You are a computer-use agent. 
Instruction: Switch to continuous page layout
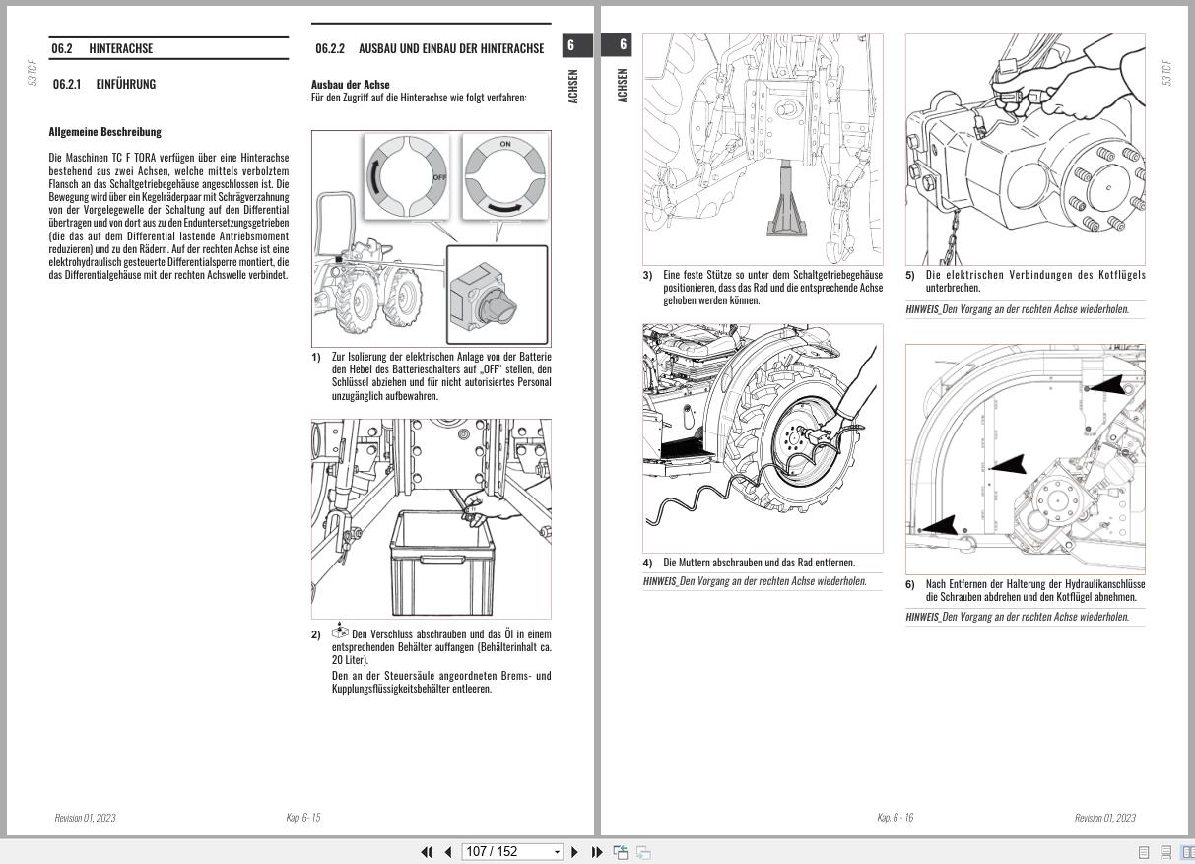[x=1166, y=852]
